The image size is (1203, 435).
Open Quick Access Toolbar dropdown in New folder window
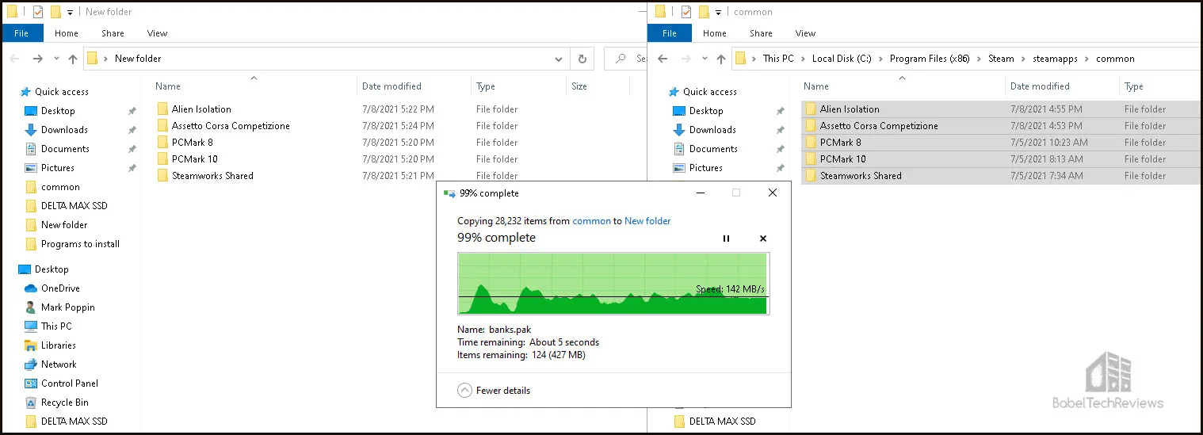tap(70, 12)
